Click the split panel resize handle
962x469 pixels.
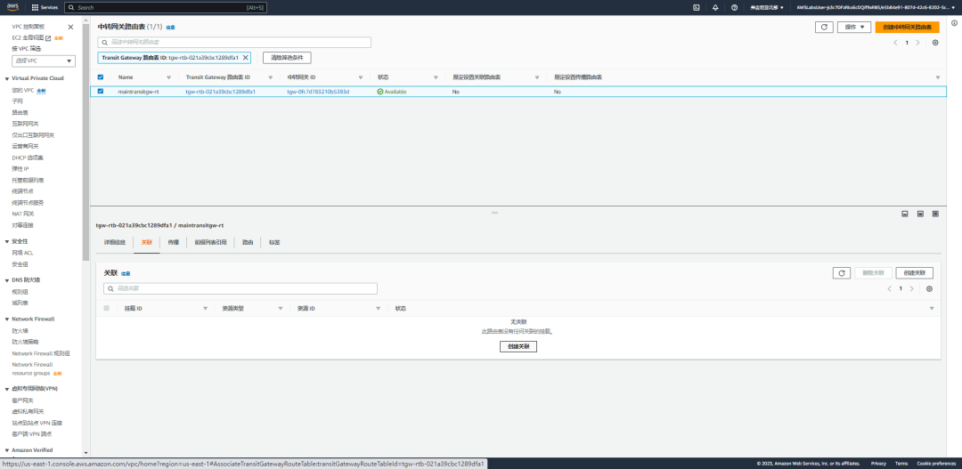coord(494,213)
